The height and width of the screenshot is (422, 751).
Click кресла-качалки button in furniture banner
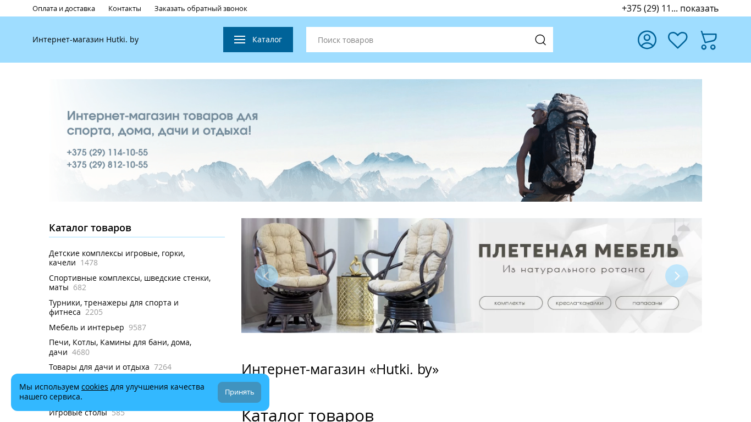click(x=579, y=303)
